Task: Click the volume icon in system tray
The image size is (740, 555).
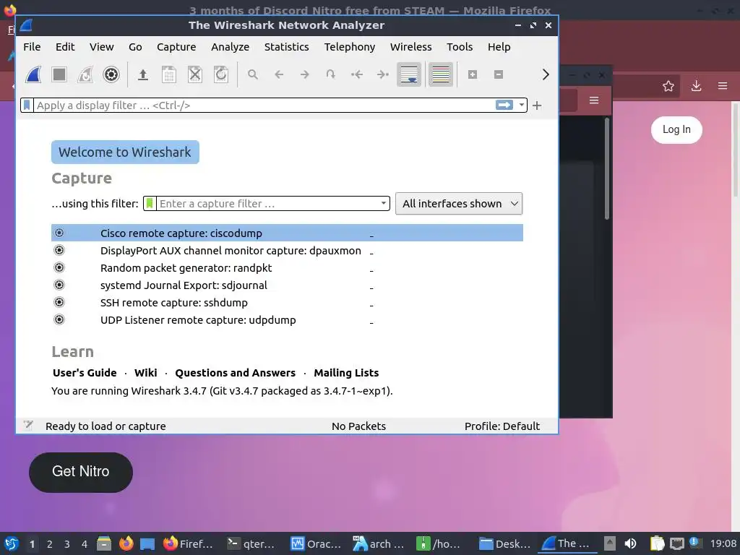Action: 630,543
